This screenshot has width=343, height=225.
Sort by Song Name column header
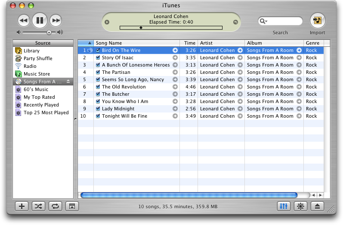tap(137, 43)
